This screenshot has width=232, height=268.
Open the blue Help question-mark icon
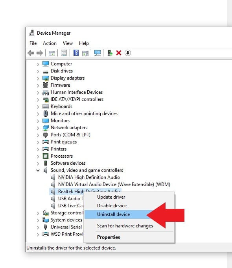(x=76, y=53)
